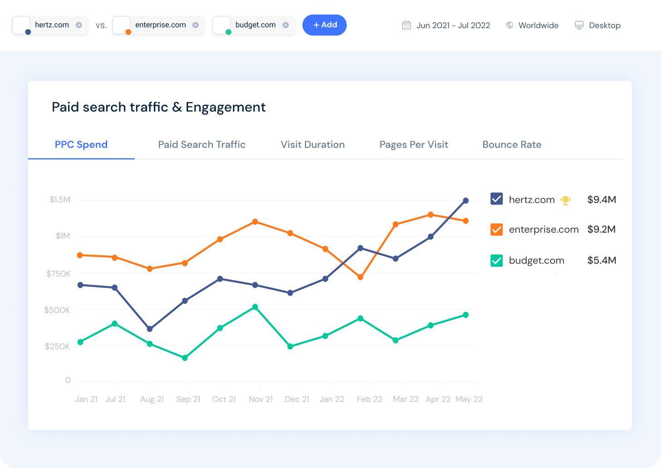The image size is (661, 468).
Task: Click the May 22 peak point on hertz.com line
Action: point(466,200)
